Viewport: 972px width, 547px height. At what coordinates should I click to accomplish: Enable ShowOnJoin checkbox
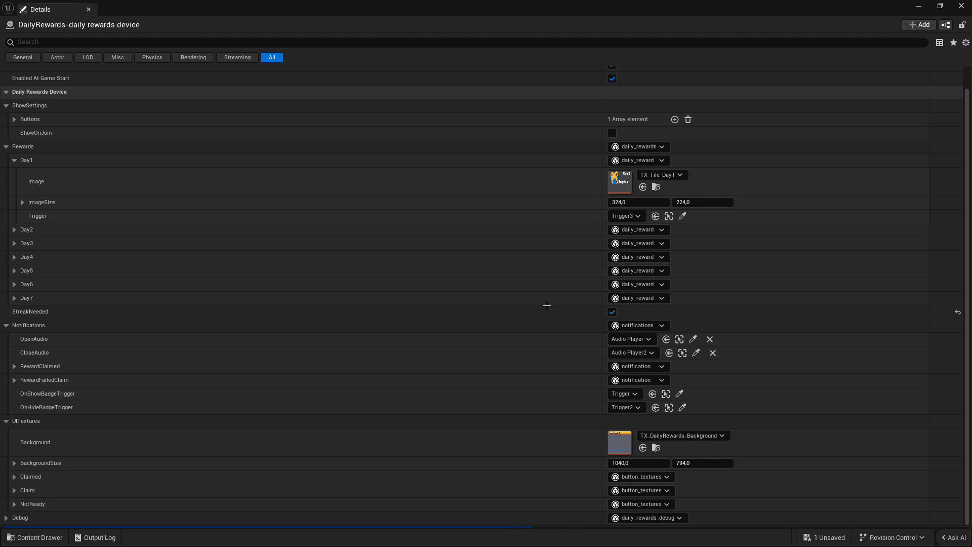click(612, 133)
